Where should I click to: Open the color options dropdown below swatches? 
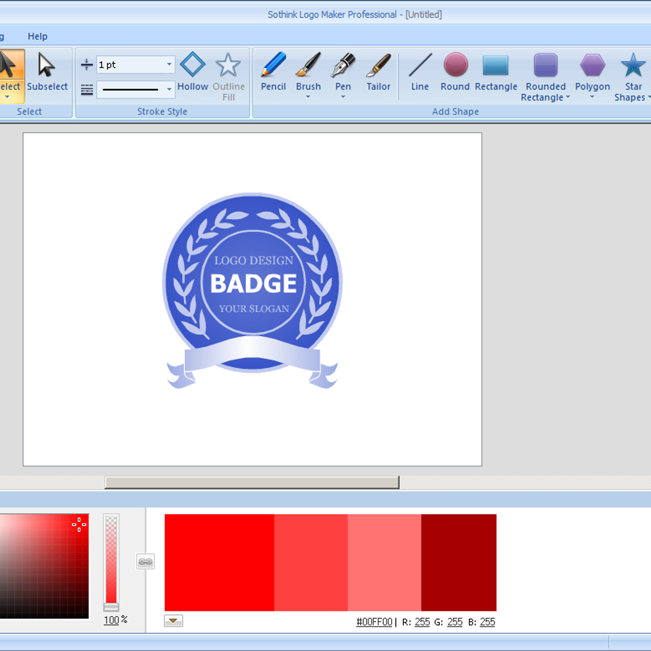[x=174, y=621]
